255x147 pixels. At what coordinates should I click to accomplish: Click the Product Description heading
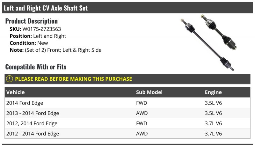[x=31, y=21]
